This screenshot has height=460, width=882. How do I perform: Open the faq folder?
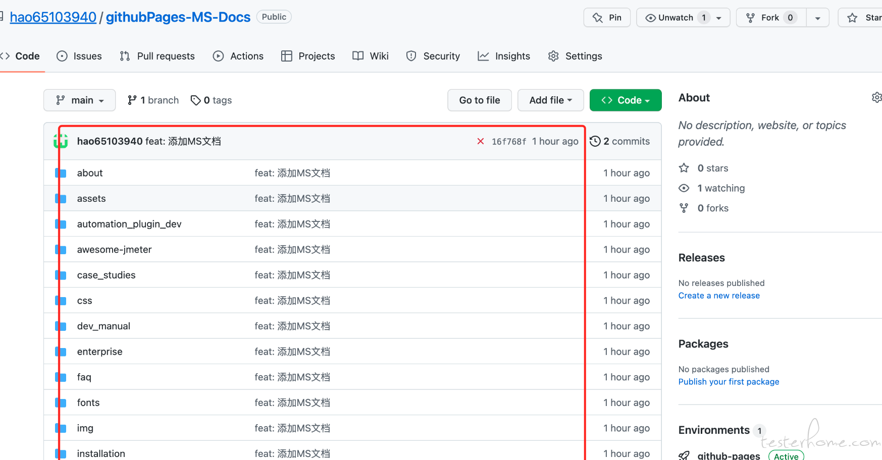84,377
